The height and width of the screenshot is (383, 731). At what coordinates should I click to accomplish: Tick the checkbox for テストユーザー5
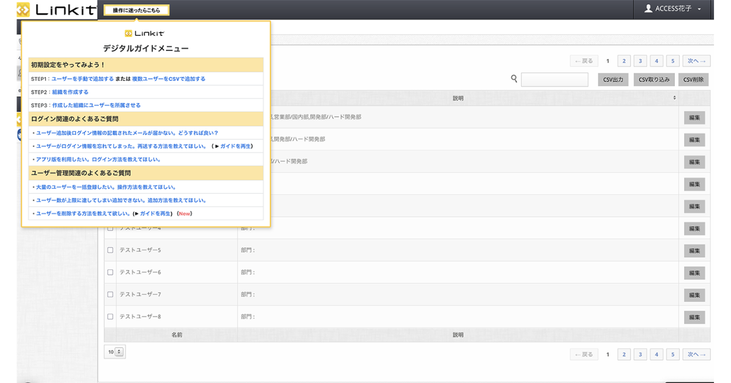pos(110,250)
